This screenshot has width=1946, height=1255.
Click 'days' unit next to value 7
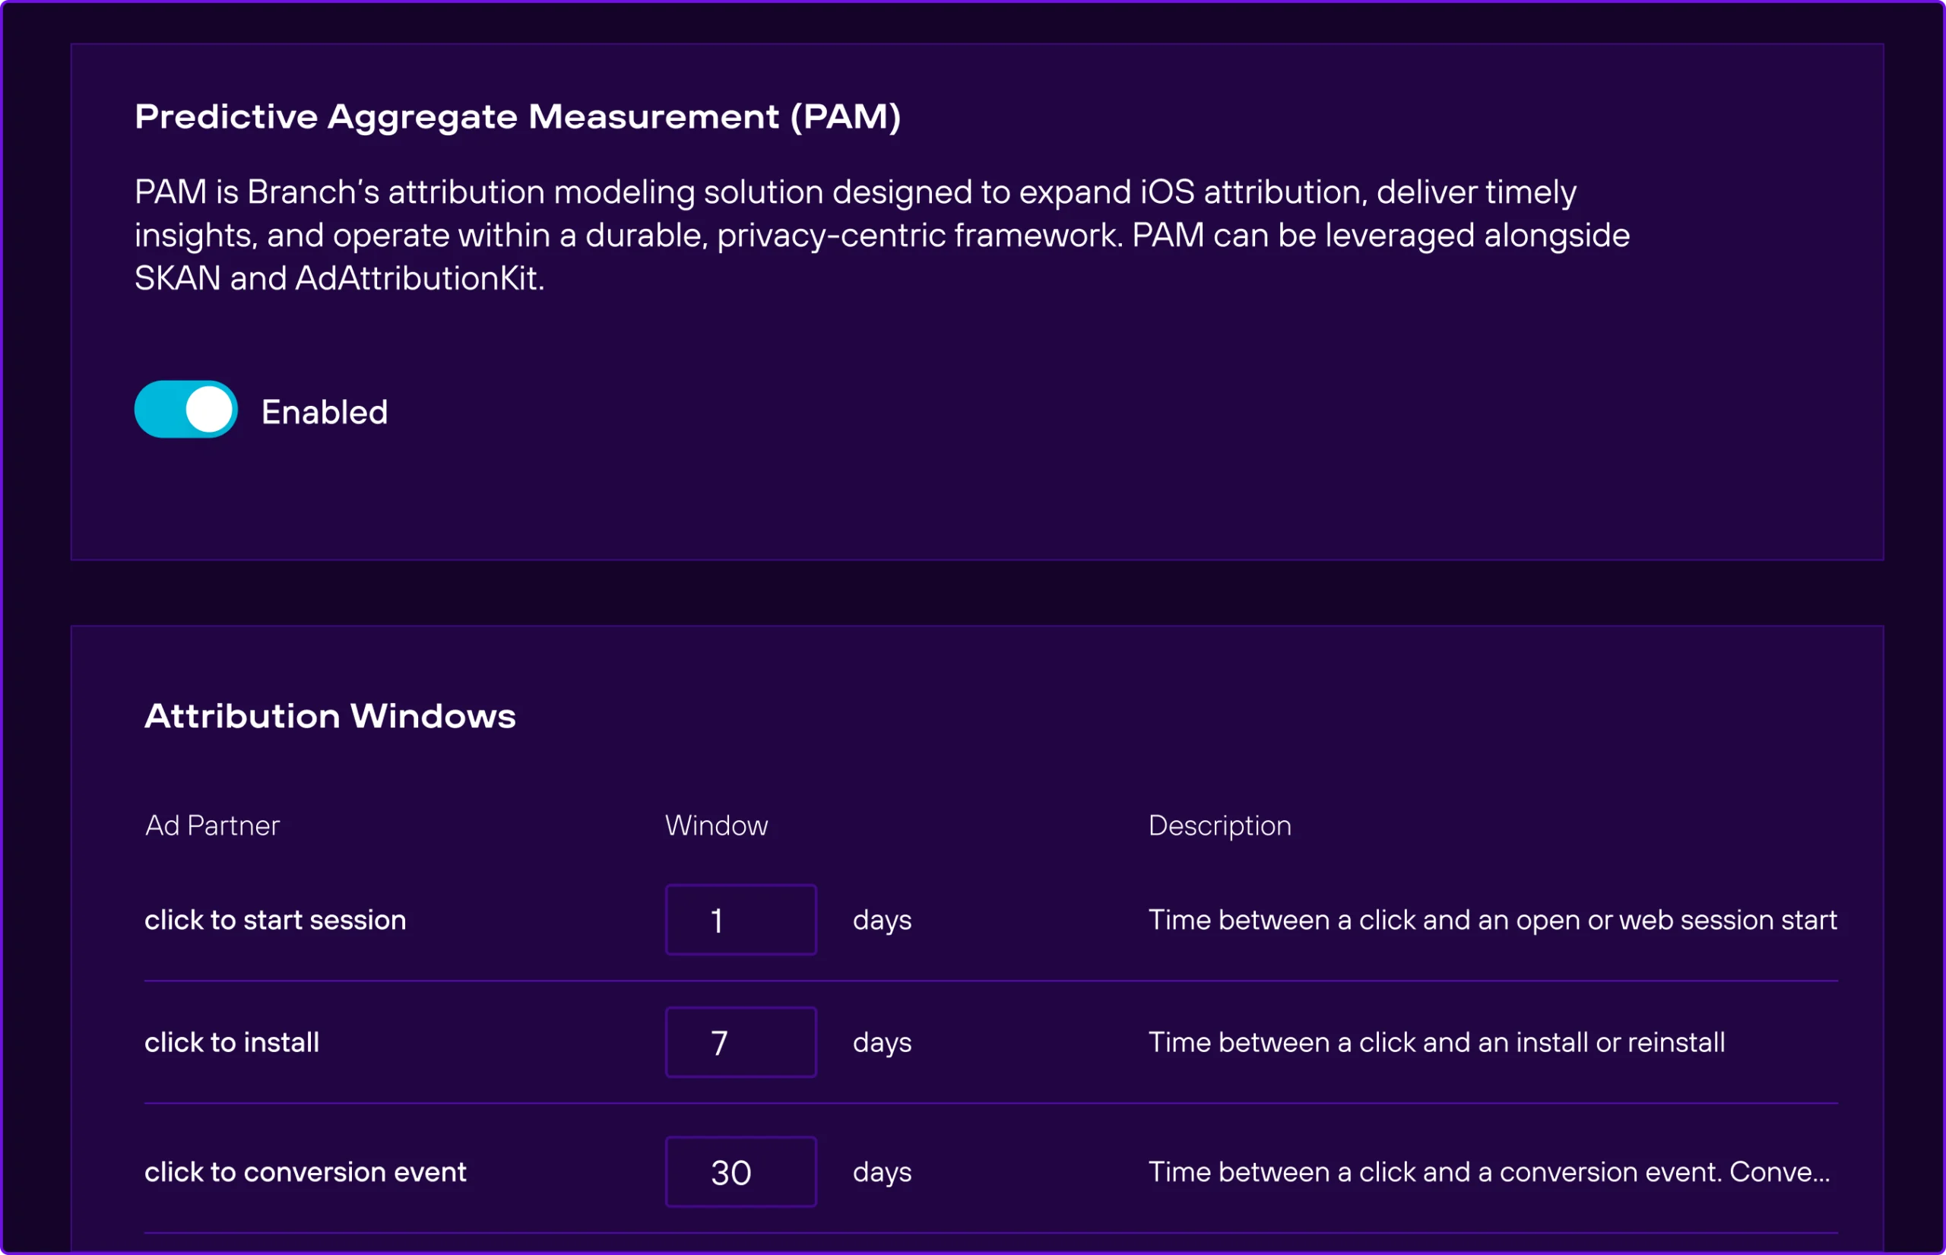(882, 1042)
